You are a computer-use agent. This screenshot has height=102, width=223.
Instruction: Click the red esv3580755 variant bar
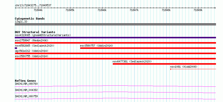[115, 59]
